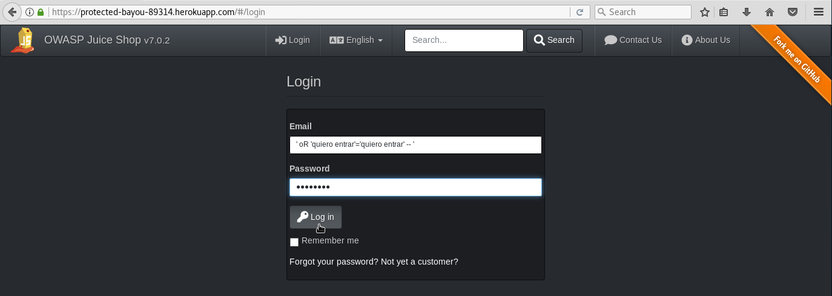
Task: Go to the About Us page
Action: (x=705, y=40)
